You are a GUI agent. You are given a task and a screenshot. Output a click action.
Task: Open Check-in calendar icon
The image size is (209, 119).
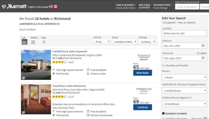click(x=203, y=46)
